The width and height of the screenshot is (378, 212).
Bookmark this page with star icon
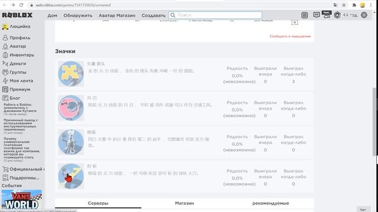click(x=344, y=5)
